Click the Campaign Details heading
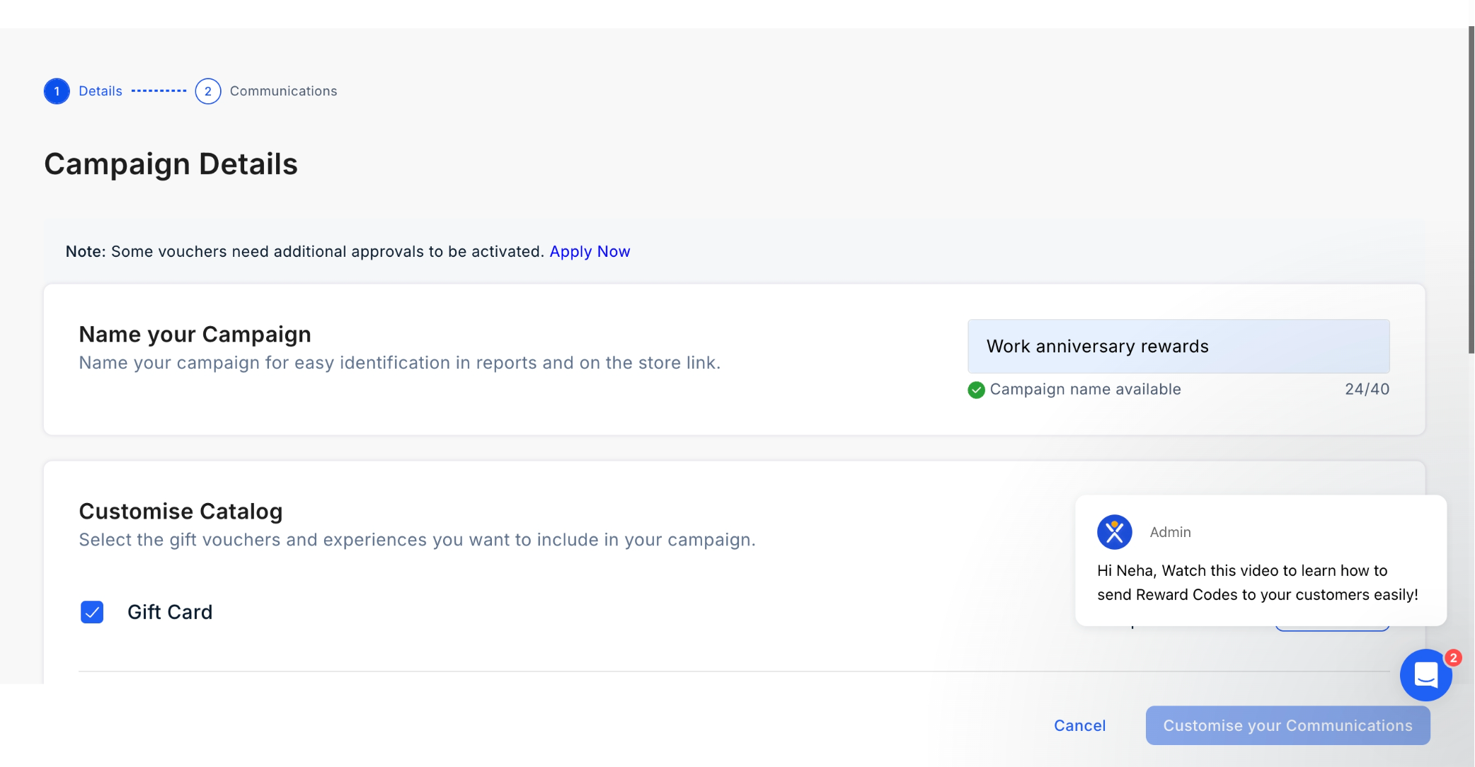The height and width of the screenshot is (767, 1475). (x=171, y=164)
